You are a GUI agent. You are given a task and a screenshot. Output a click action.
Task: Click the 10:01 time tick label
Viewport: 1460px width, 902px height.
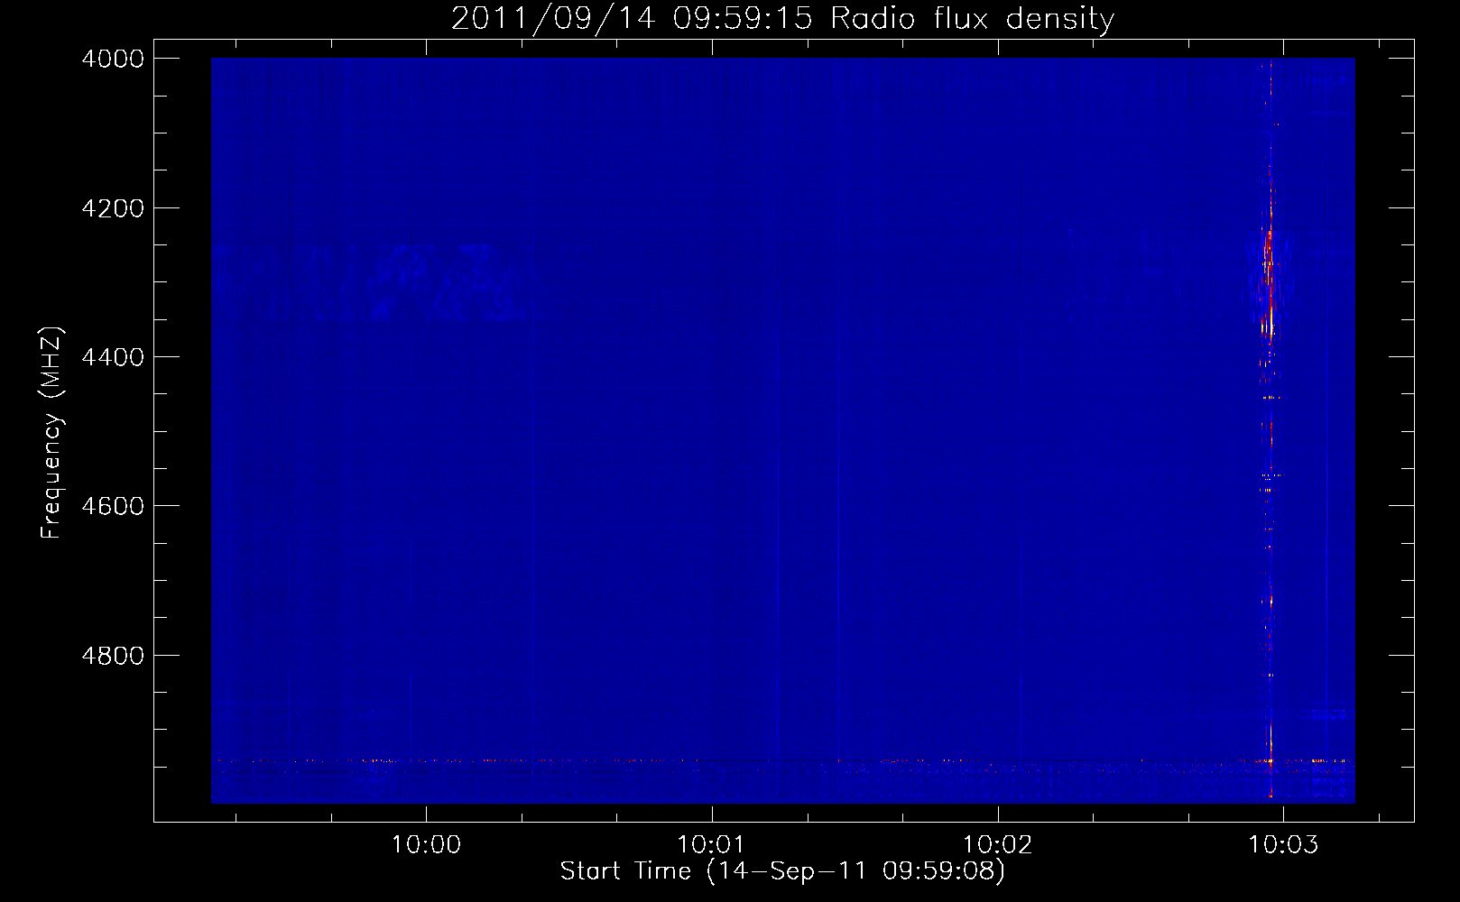click(711, 845)
